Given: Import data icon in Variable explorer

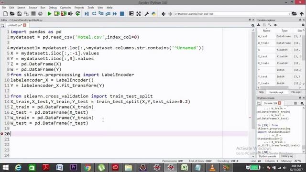Looking at the screenshot, I should [259, 25].
